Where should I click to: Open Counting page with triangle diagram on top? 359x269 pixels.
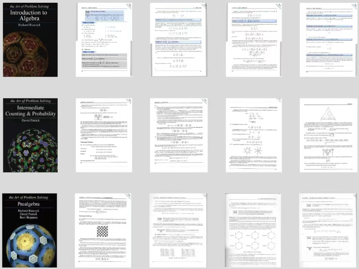(x=328, y=135)
